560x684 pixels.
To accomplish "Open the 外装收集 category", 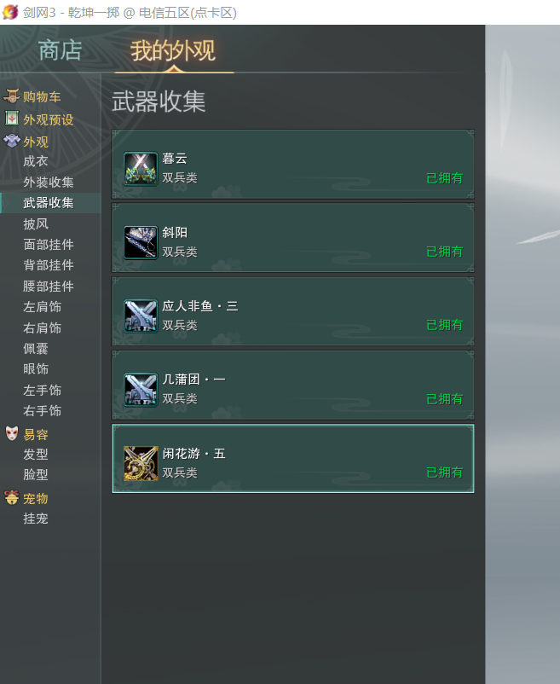I will pos(49,183).
